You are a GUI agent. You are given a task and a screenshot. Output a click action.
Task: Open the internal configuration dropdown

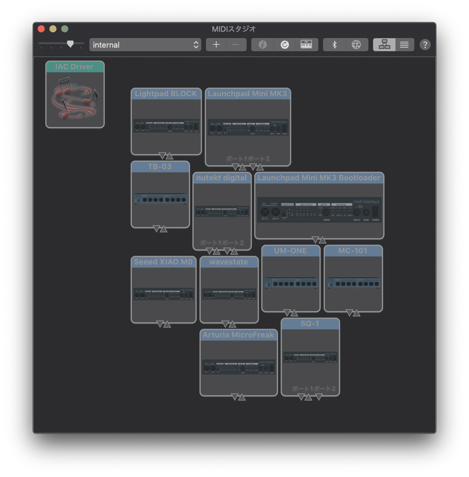point(145,45)
